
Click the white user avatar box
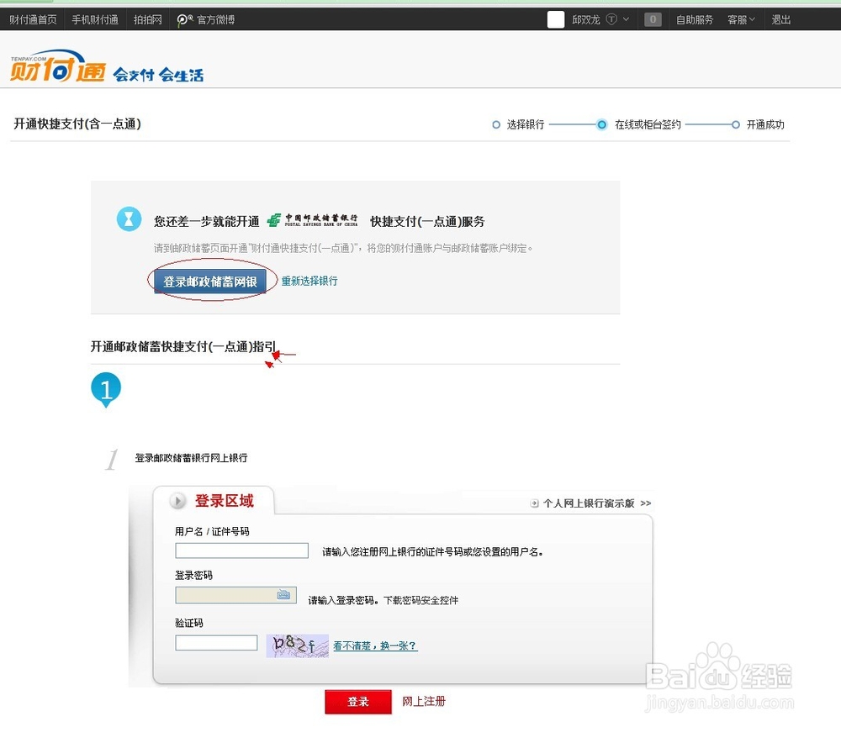tap(556, 19)
